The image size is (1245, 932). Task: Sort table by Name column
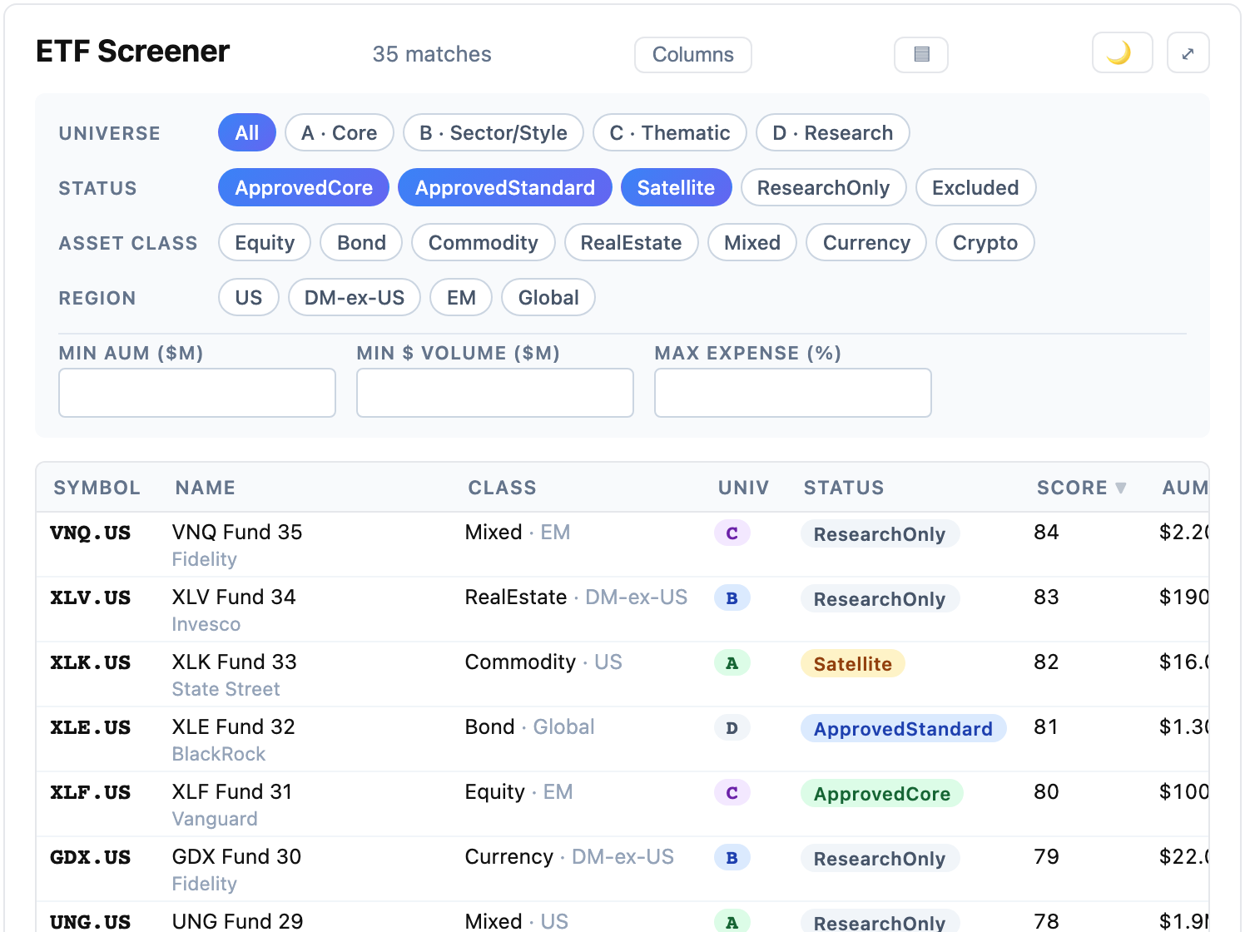[x=206, y=488]
